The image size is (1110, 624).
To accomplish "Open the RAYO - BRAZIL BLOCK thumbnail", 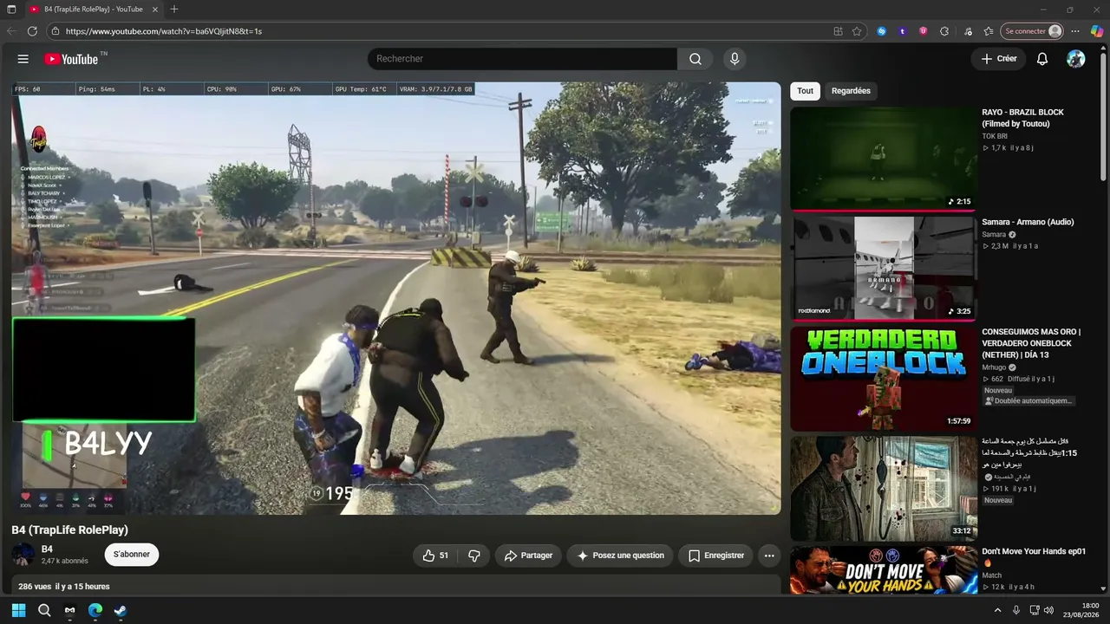I will [884, 159].
